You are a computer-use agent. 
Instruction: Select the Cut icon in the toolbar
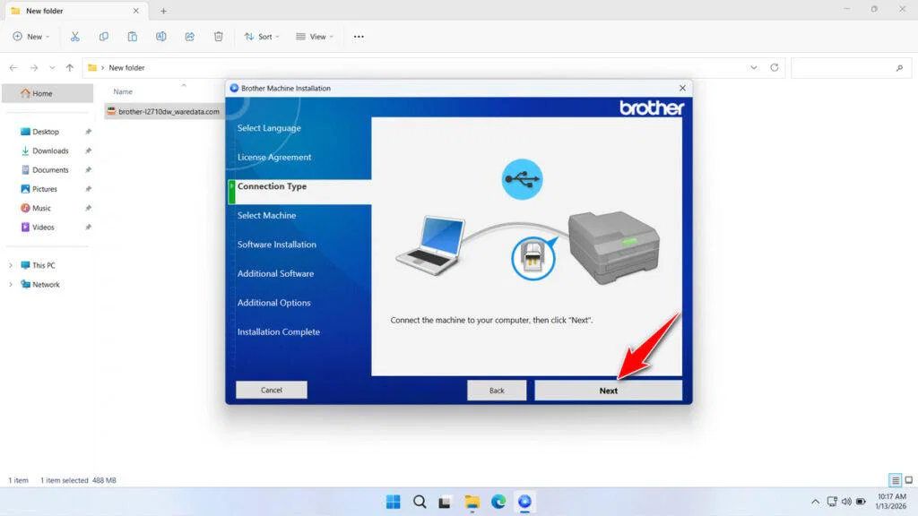coord(75,36)
